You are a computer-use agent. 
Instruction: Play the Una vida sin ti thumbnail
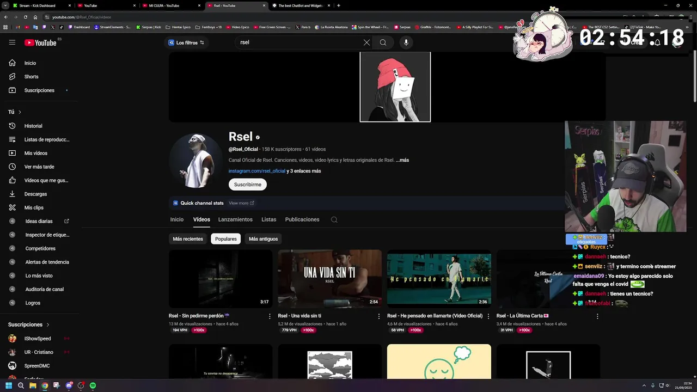(x=330, y=279)
